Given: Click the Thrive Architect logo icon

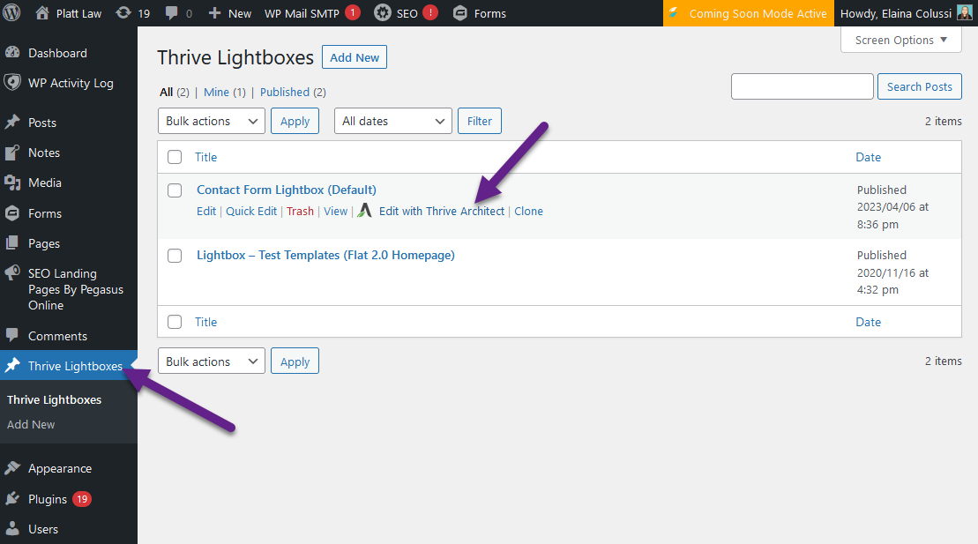Looking at the screenshot, I should click(x=365, y=210).
